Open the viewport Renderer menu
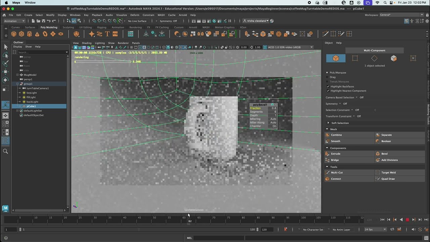 point(123,43)
